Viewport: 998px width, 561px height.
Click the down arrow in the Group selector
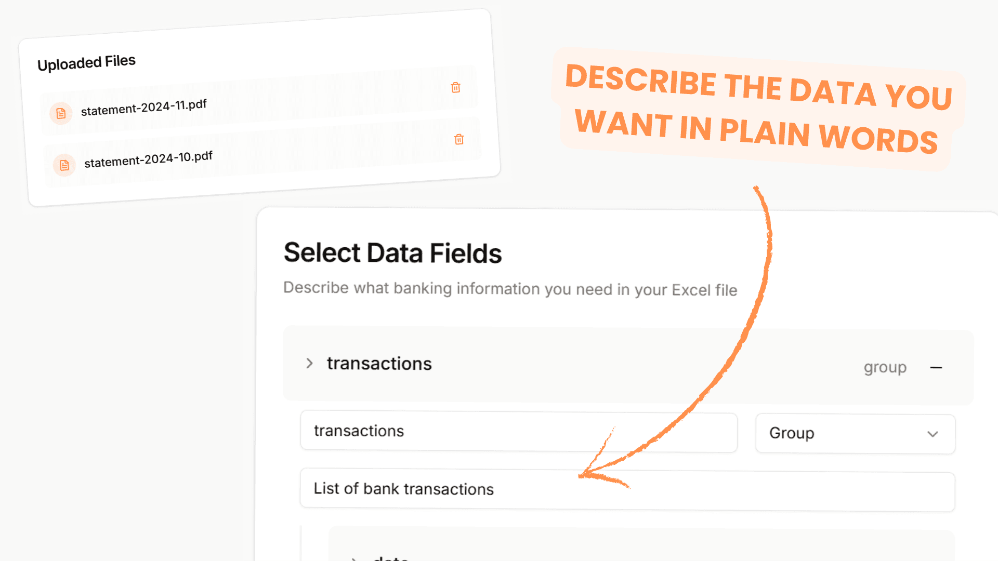coord(933,434)
